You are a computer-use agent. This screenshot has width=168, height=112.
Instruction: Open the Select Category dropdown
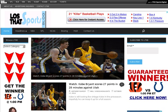tap(14, 46)
